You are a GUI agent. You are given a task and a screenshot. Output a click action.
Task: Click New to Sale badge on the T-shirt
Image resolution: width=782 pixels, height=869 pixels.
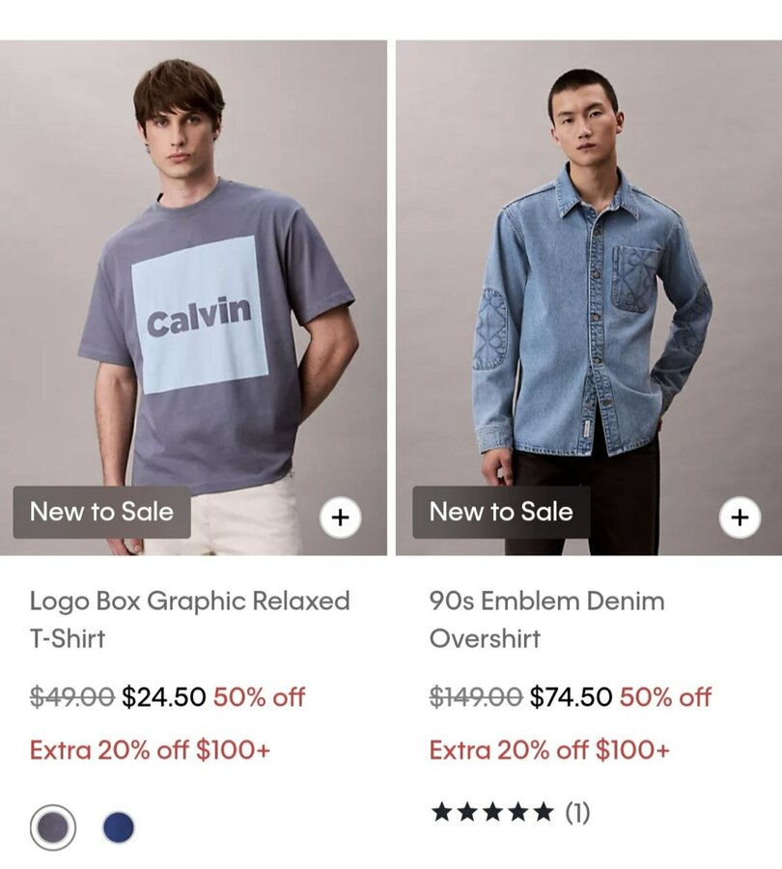pos(102,512)
